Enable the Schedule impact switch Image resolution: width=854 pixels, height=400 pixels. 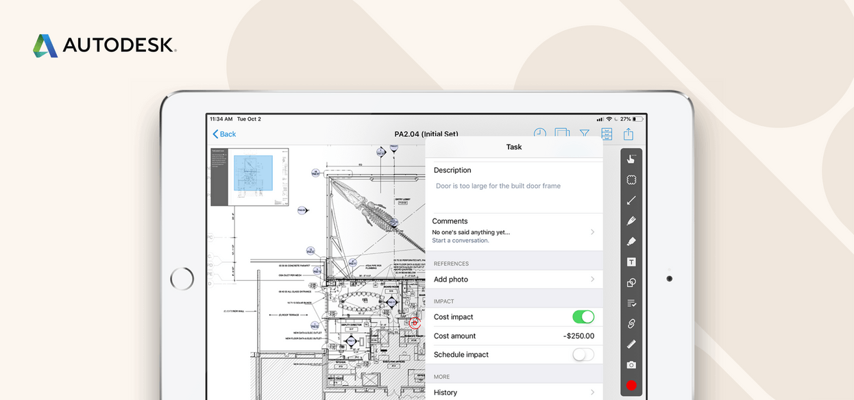click(x=583, y=354)
